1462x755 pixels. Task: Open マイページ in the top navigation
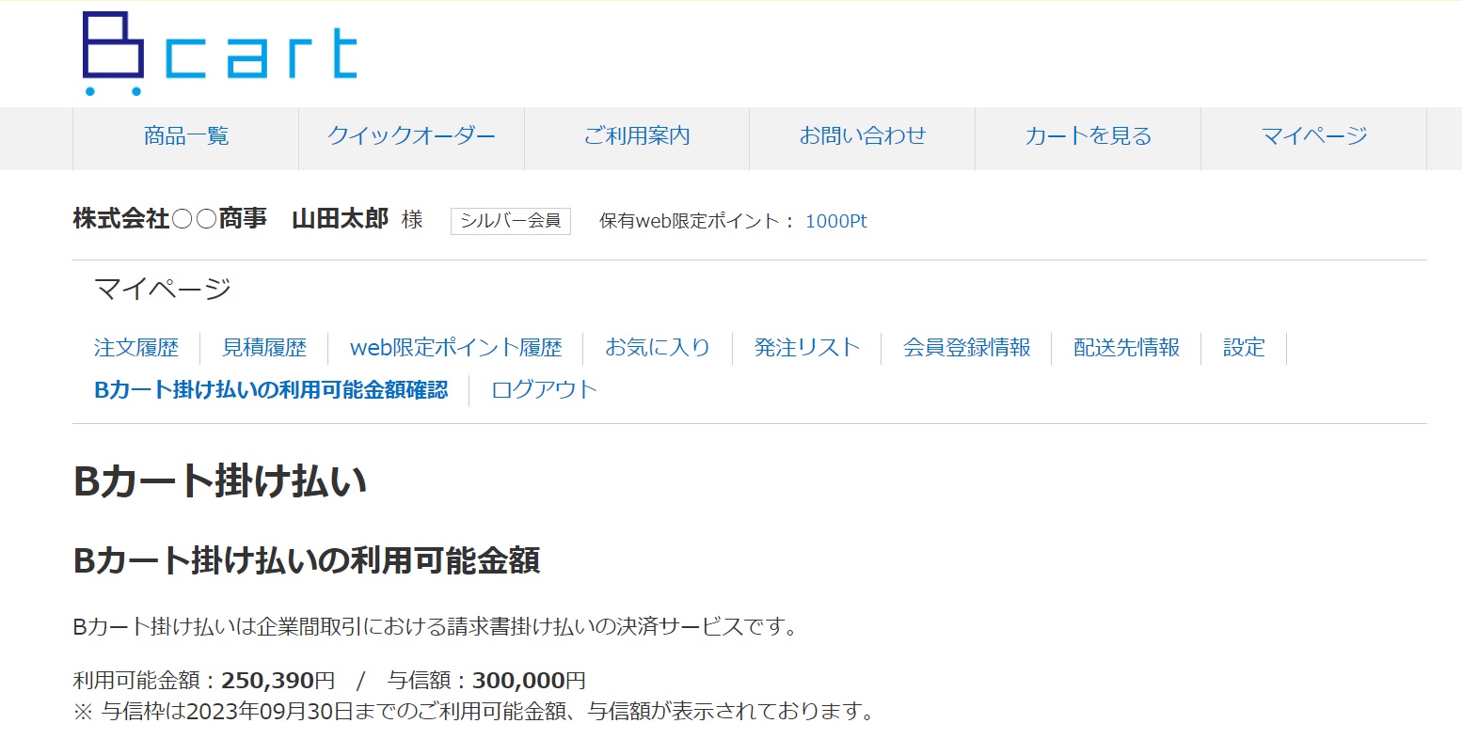click(1314, 136)
